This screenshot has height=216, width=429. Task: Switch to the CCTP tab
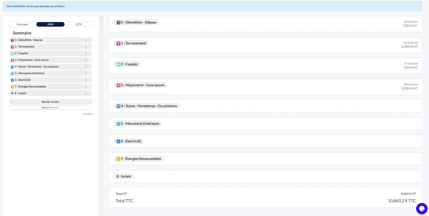point(79,24)
